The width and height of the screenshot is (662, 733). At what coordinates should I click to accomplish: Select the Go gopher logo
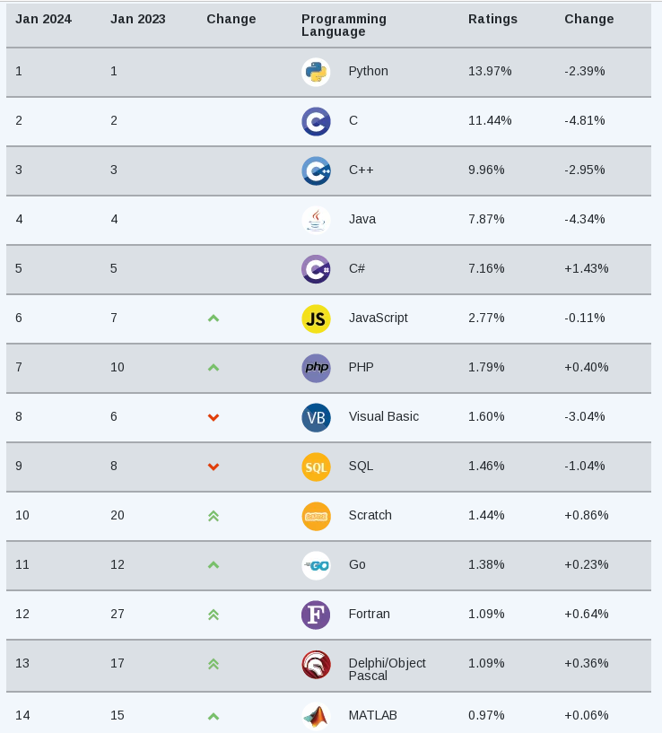(316, 565)
